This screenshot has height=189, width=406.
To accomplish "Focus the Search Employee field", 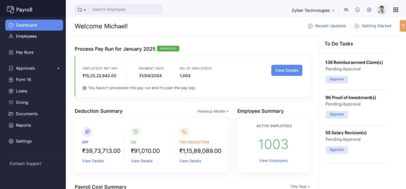I will pos(126,10).
